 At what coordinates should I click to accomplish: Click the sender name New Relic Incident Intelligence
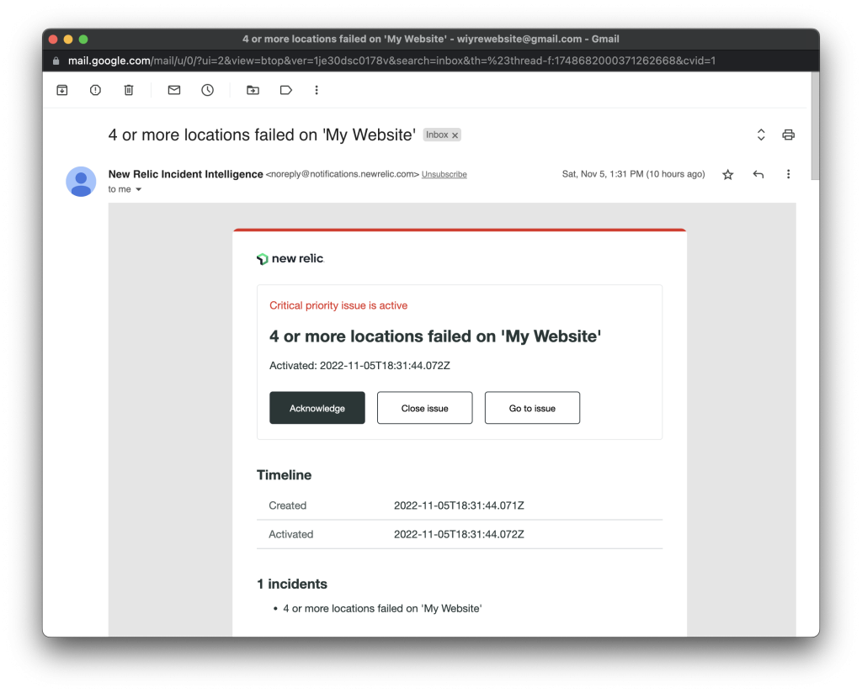pyautogui.click(x=186, y=174)
